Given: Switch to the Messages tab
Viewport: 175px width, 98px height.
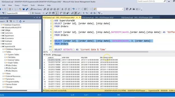Looking at the screenshot, I should pos(57,55).
